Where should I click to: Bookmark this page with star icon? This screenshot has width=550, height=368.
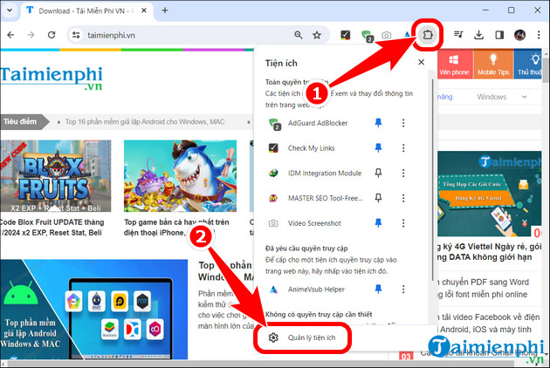pos(317,35)
